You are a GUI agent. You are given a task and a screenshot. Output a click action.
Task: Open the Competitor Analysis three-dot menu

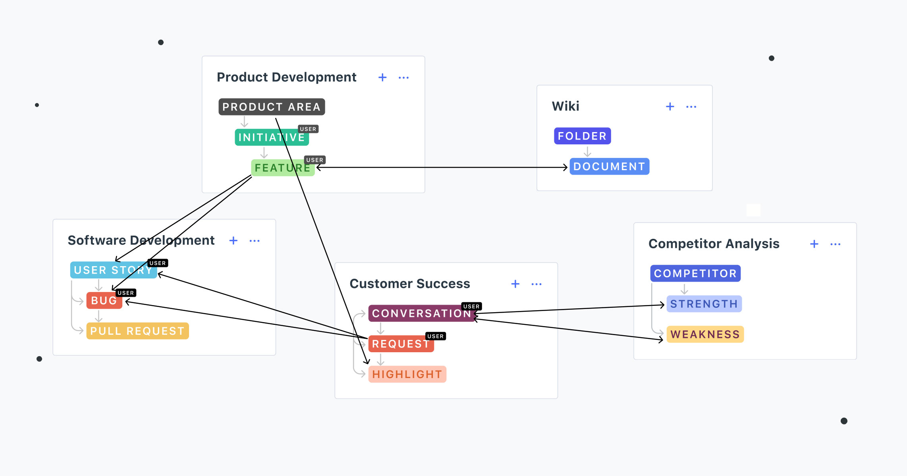835,244
